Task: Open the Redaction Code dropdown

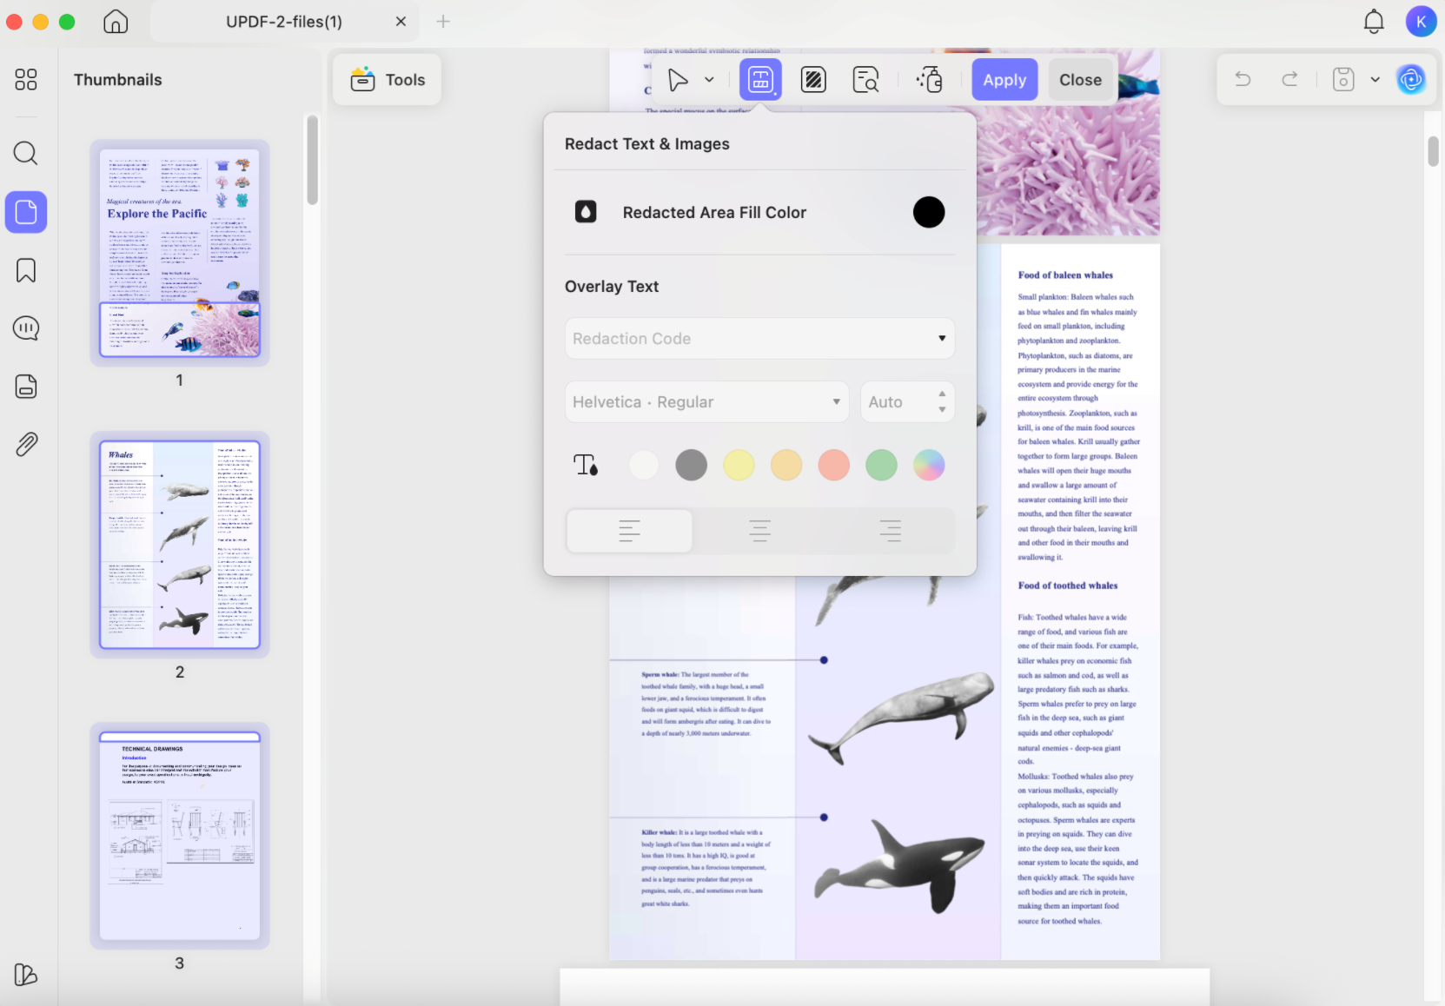Action: (760, 339)
